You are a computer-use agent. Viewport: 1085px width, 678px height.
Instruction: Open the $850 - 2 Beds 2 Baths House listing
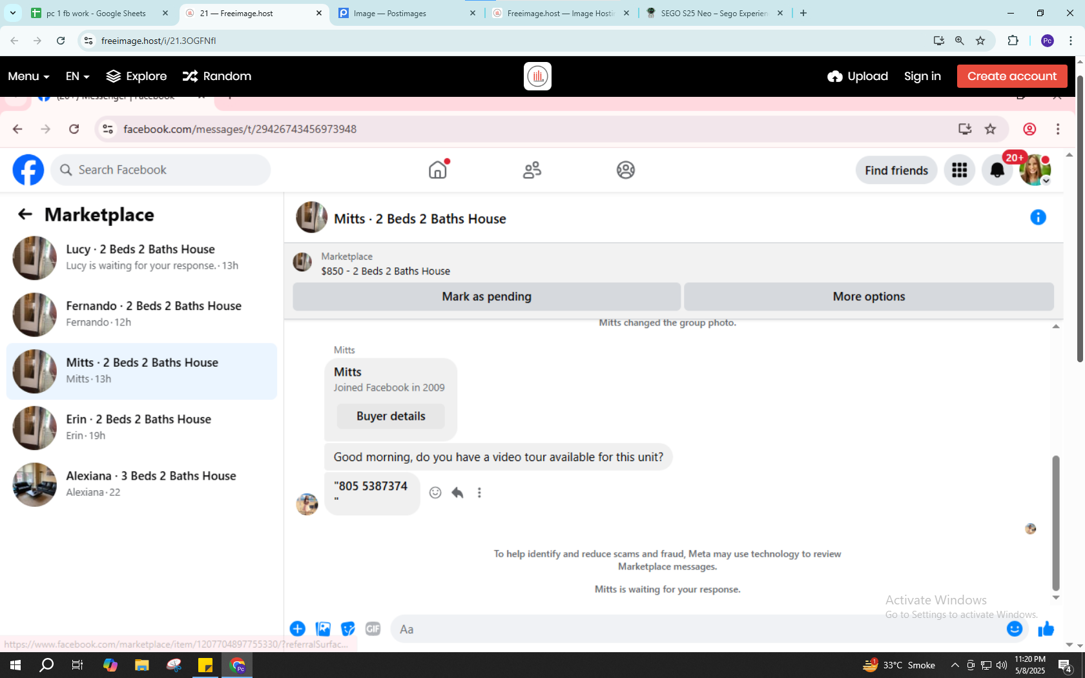point(386,271)
